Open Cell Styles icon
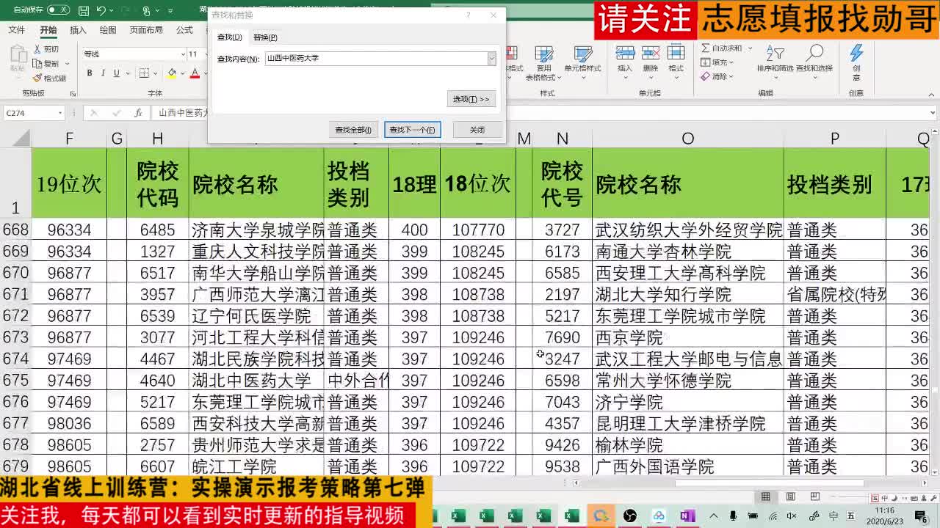This screenshot has width=940, height=528. click(583, 54)
